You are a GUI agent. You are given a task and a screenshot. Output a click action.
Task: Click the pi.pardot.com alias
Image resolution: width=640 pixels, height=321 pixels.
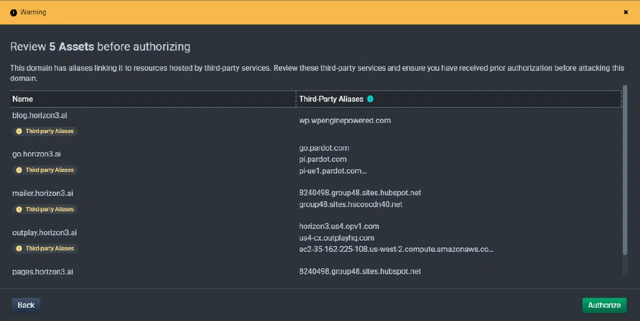pyautogui.click(x=323, y=159)
